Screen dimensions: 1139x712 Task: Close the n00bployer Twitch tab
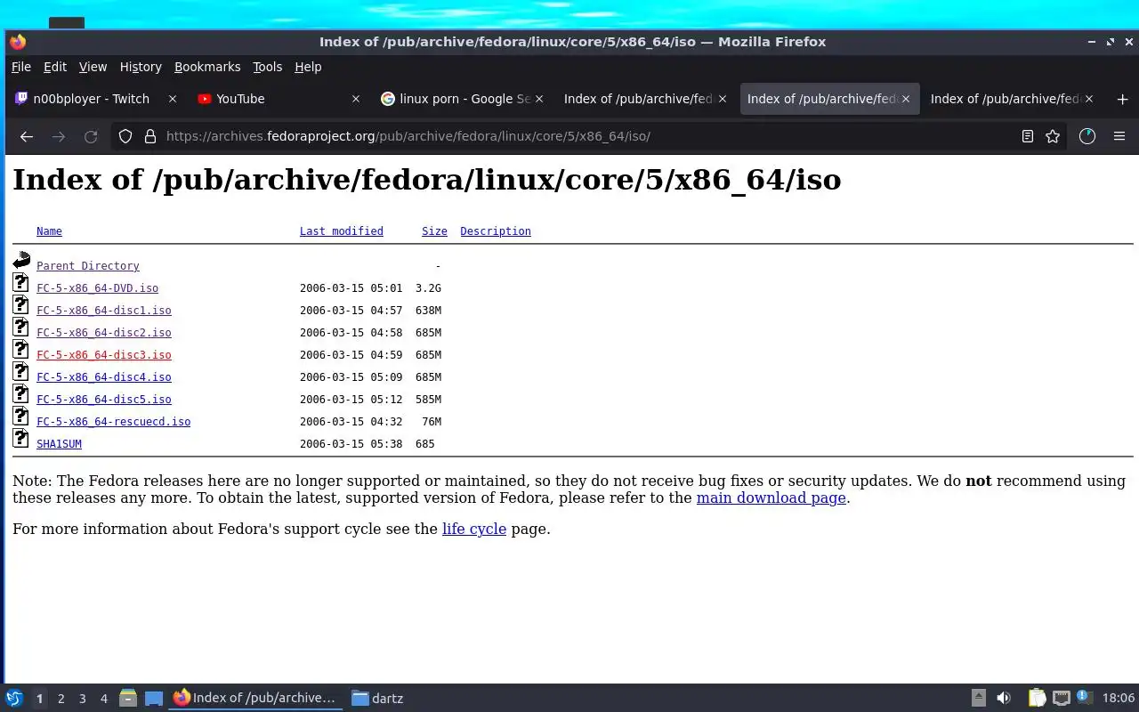click(173, 99)
